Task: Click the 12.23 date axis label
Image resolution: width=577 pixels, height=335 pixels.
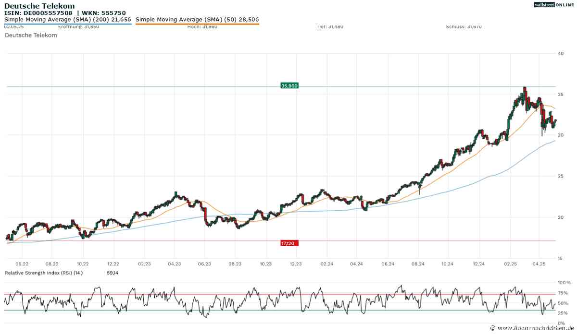Action: (x=296, y=263)
